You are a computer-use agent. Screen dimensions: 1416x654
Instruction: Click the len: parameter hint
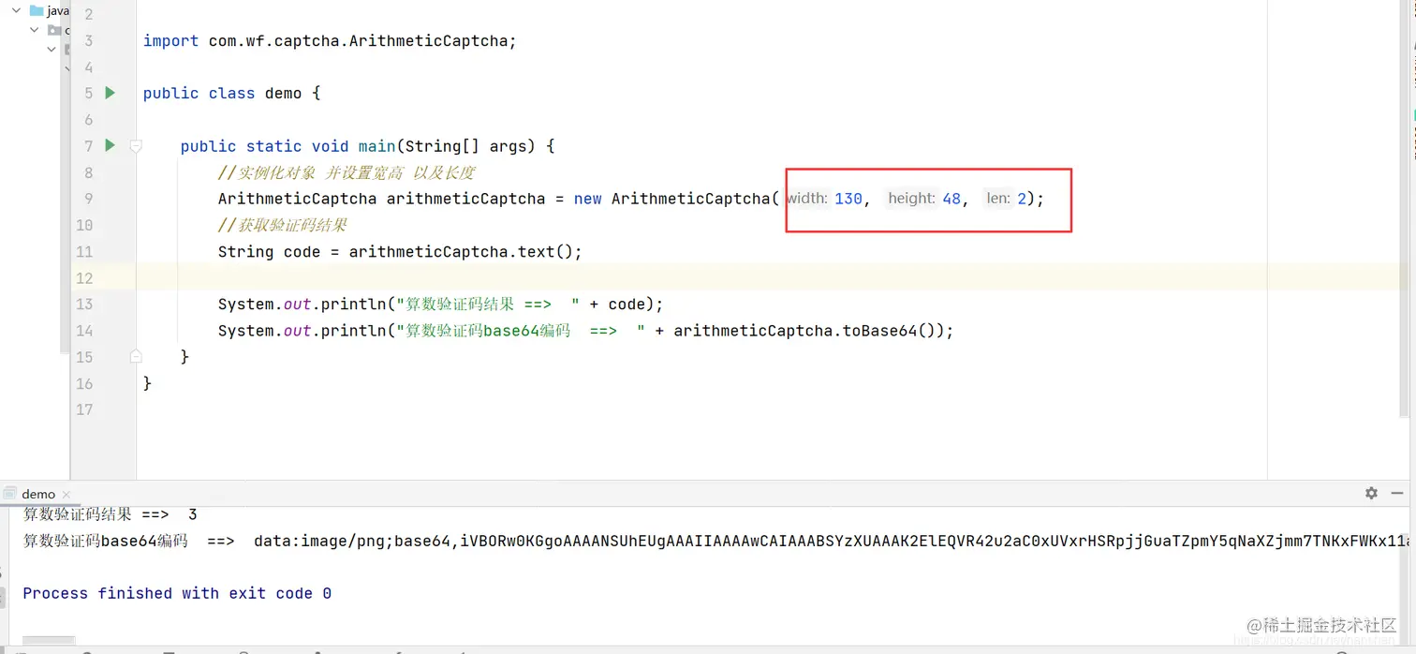998,198
